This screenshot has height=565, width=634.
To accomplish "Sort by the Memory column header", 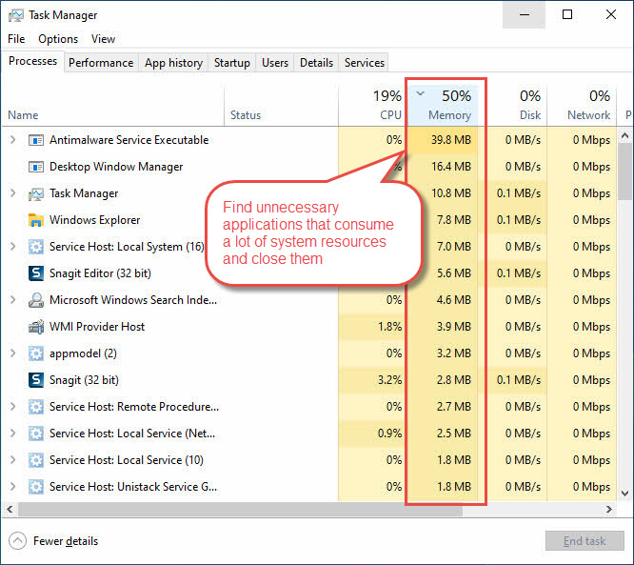I will pos(443,106).
